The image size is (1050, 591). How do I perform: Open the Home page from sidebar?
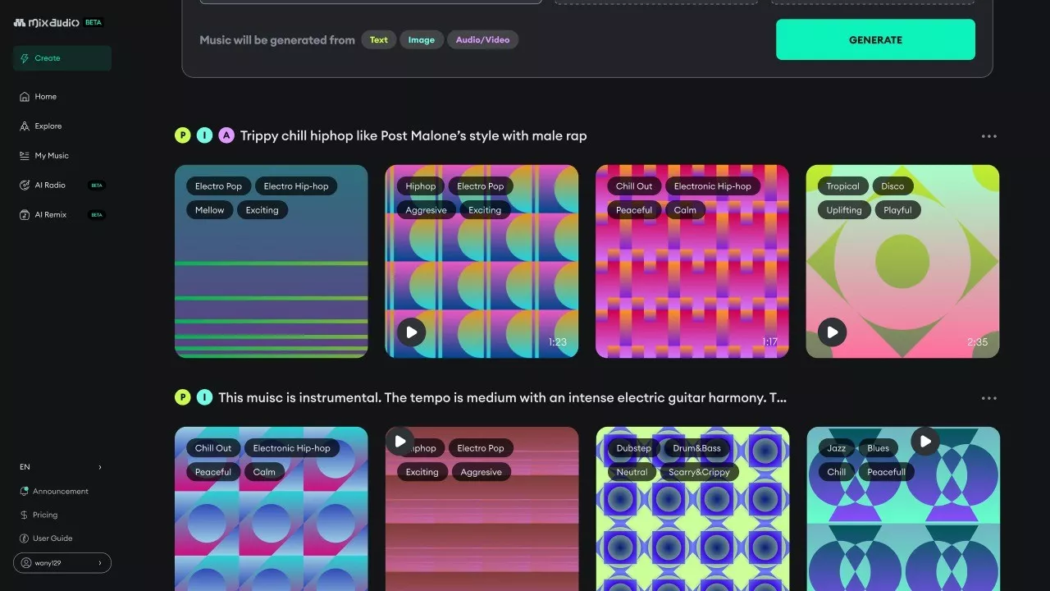(x=45, y=97)
